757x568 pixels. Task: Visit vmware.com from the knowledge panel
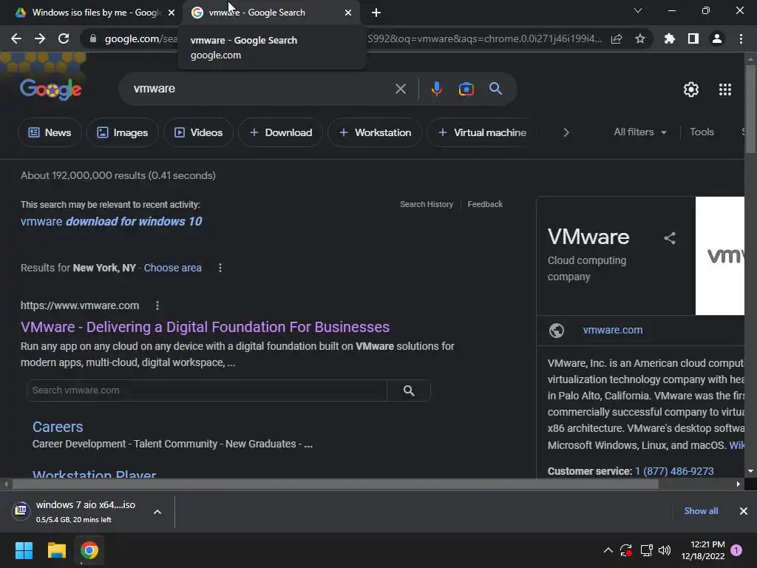(x=613, y=330)
